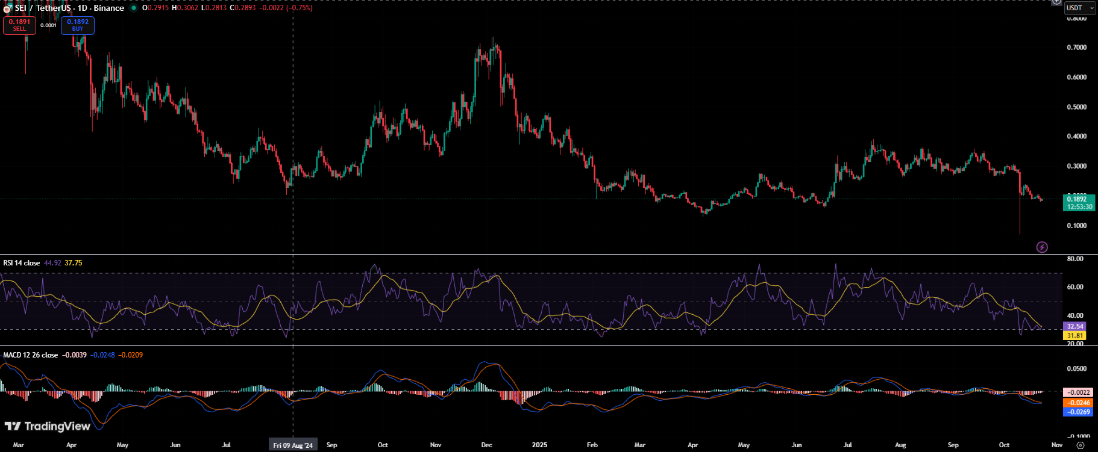
Task: Click the Nov label before Dec on time axis
Action: 436,445
